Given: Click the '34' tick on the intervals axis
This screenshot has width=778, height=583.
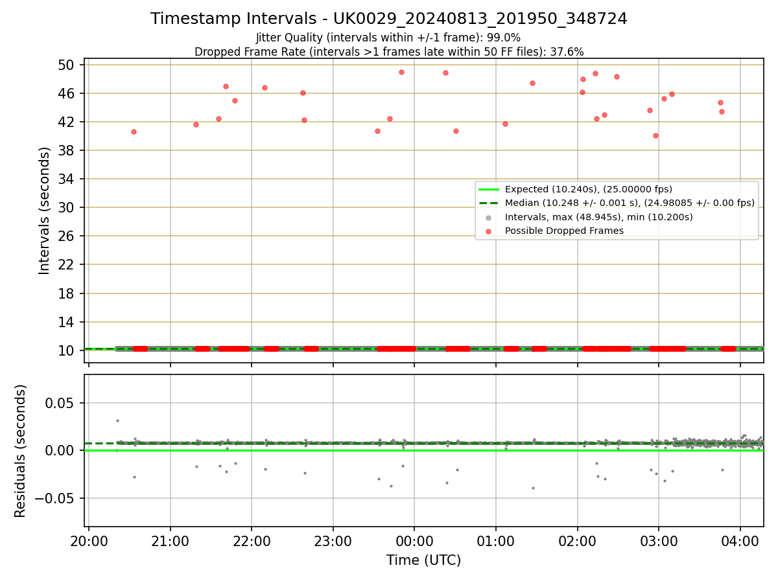Looking at the screenshot, I should click(x=67, y=179).
